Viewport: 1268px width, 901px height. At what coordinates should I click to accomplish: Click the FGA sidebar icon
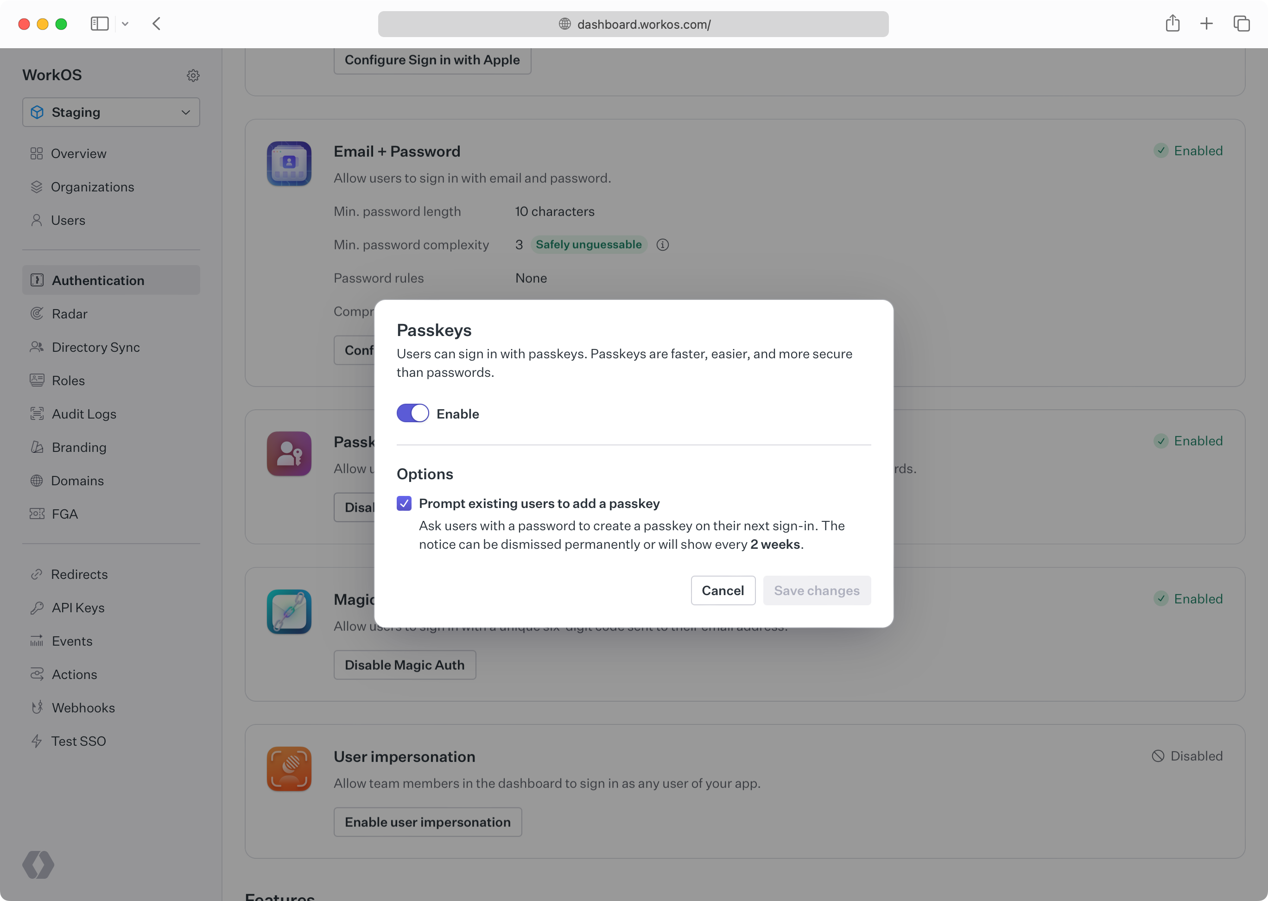coord(36,514)
